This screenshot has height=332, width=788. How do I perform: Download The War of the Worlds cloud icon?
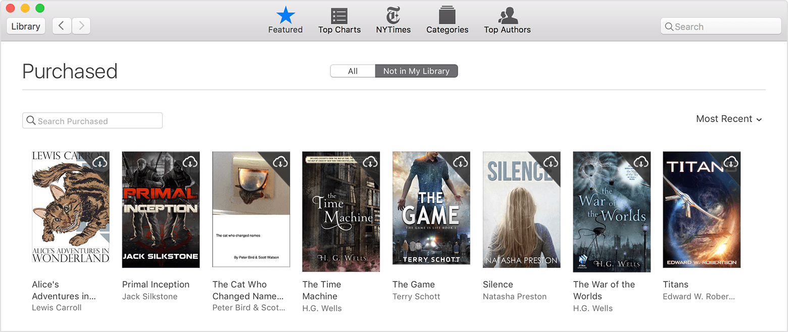click(x=641, y=161)
